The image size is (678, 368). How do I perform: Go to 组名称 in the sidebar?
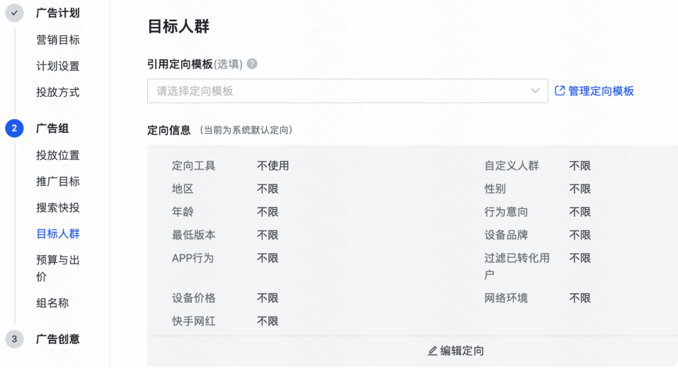pyautogui.click(x=52, y=303)
